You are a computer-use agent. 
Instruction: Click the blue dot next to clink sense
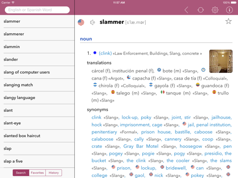click(95, 53)
